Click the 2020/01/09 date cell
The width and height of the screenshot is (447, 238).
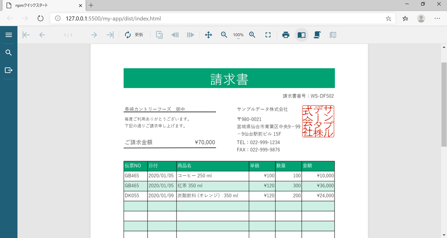pos(162,196)
